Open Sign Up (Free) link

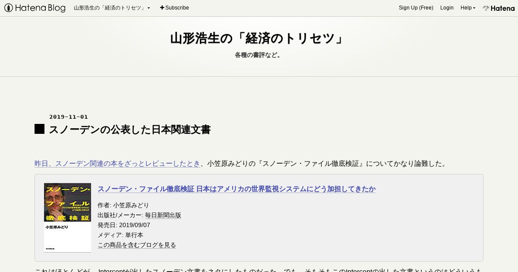click(x=416, y=8)
